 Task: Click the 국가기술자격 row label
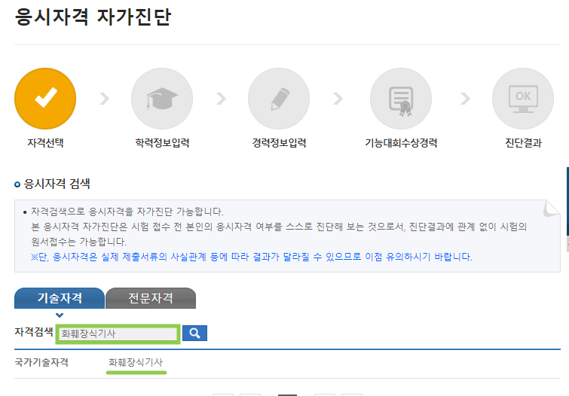pos(41,362)
